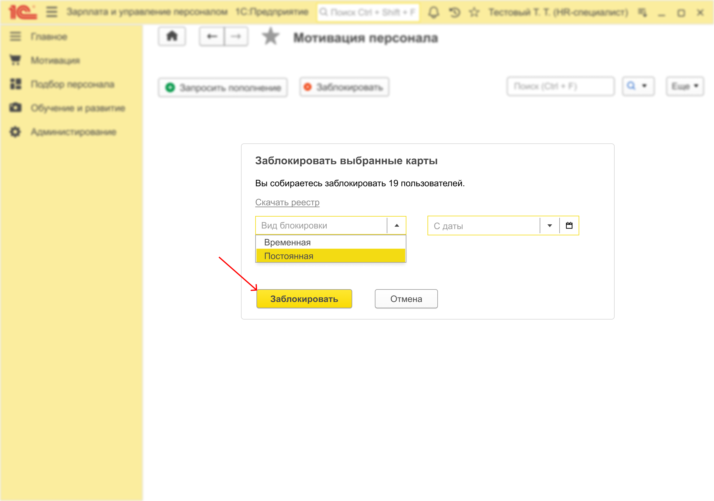714x501 pixels.
Task: Open hamburger main menu next to logo
Action: (x=52, y=12)
